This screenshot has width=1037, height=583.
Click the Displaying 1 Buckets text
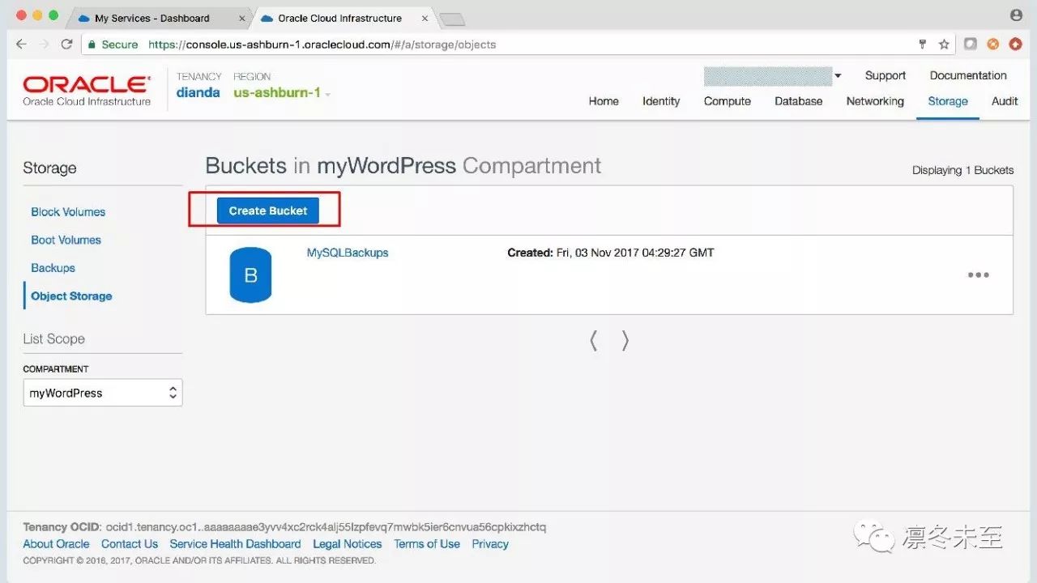click(962, 170)
